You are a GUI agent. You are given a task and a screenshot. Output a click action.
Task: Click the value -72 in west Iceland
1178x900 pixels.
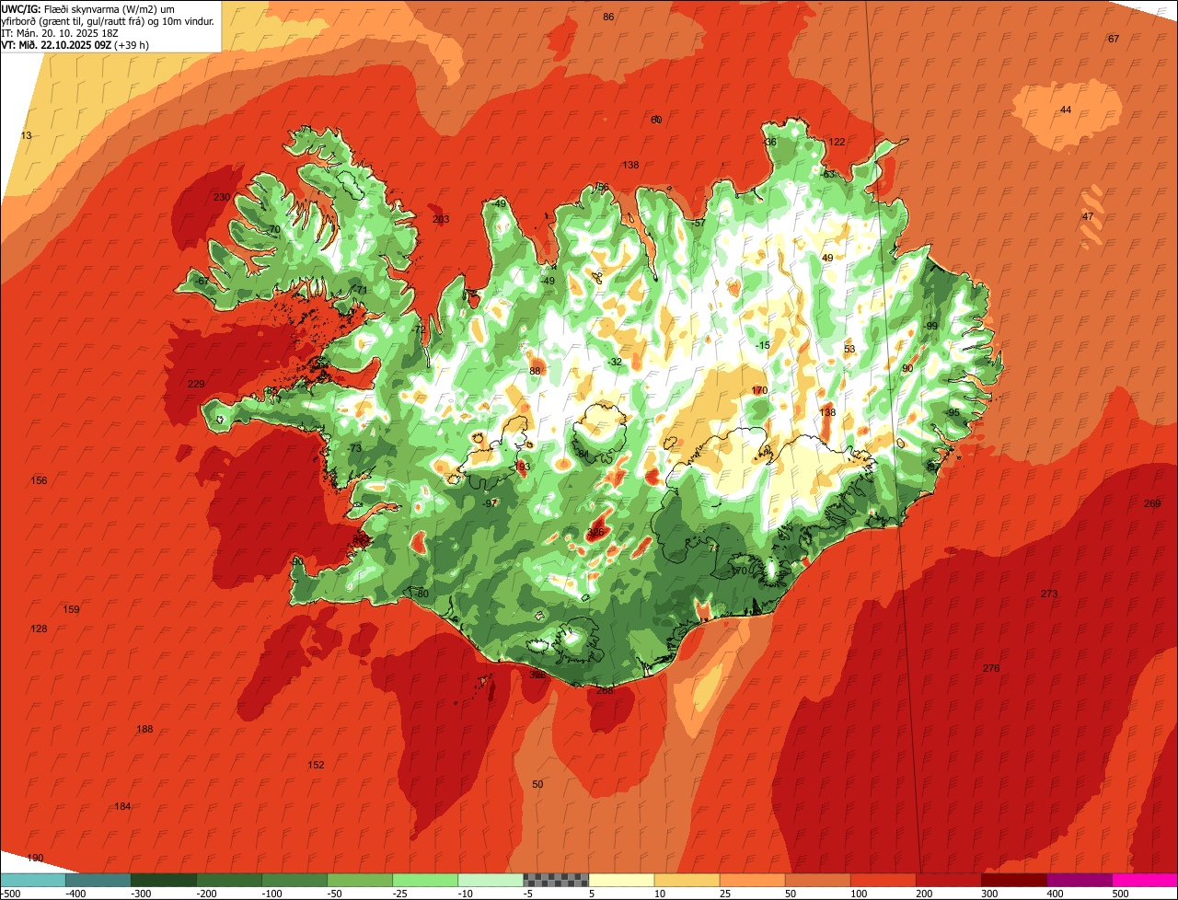[x=419, y=330]
